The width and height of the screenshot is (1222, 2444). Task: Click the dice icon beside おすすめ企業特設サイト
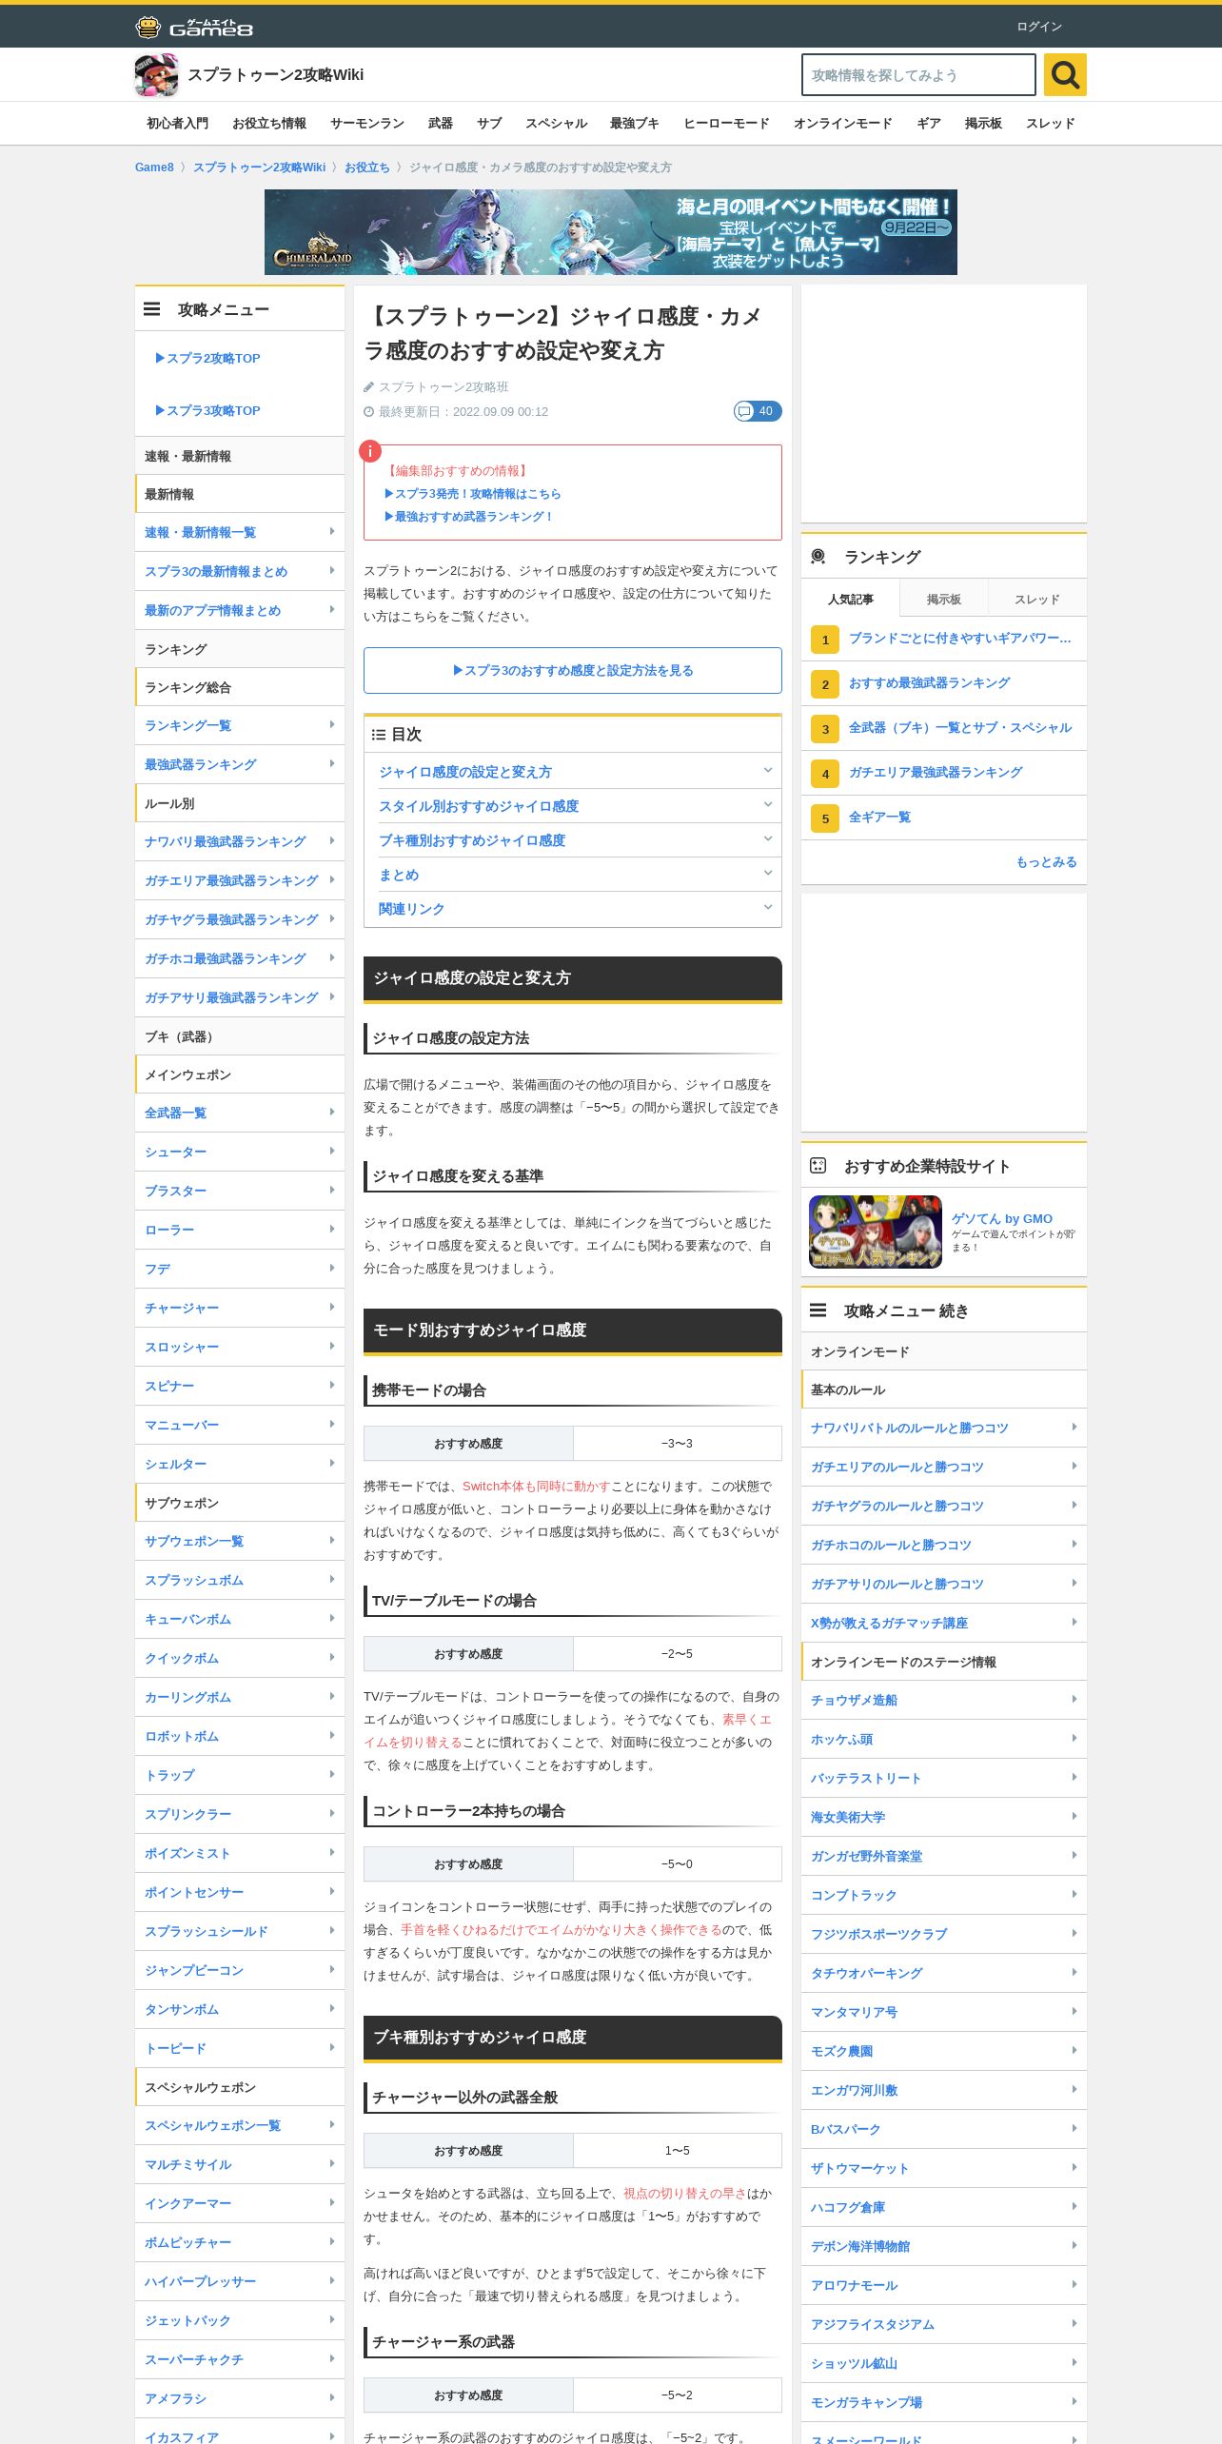click(x=818, y=1166)
